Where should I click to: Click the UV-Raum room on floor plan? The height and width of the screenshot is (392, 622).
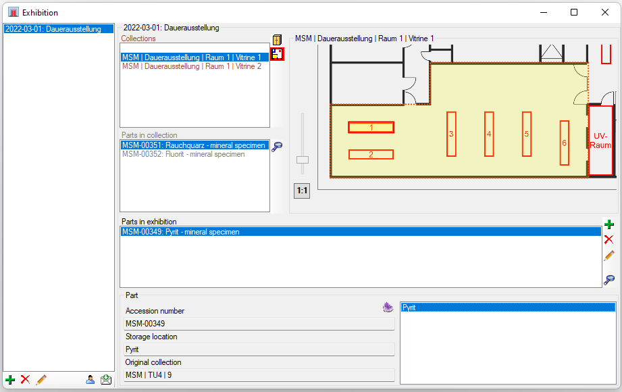pos(600,141)
